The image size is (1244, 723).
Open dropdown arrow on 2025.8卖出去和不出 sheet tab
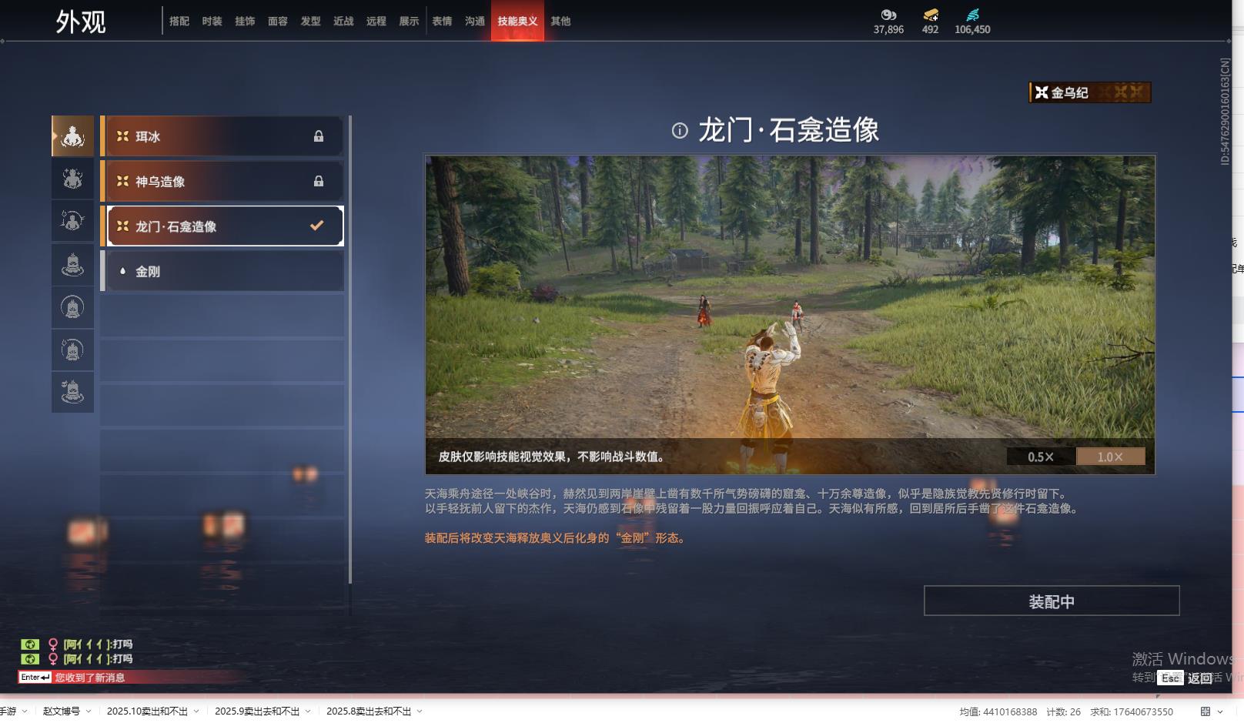pos(420,711)
